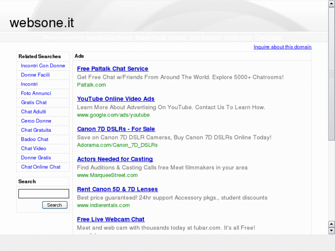This screenshot has height=251, width=335.
Task: Open 'Canon 7D DSLRs - For Sale' ad
Action: tap(116, 129)
